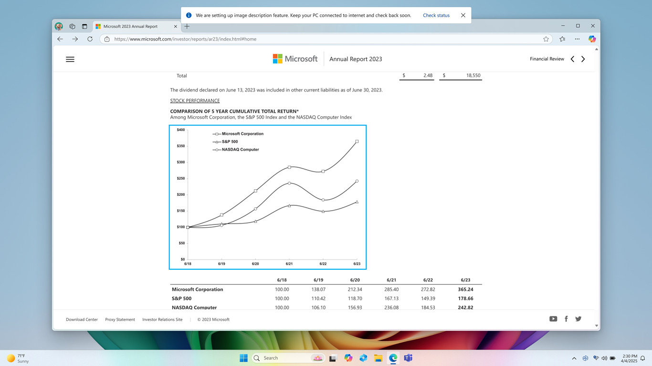Click the Microsoft logo in the page header
Viewport: 652px width, 366px height.
295,59
